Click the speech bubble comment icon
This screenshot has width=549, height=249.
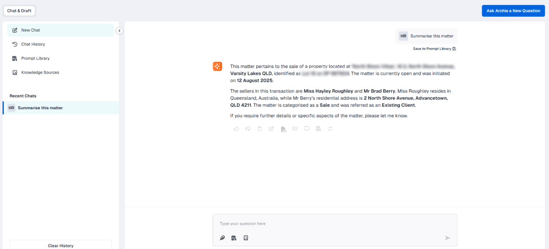pos(307,129)
